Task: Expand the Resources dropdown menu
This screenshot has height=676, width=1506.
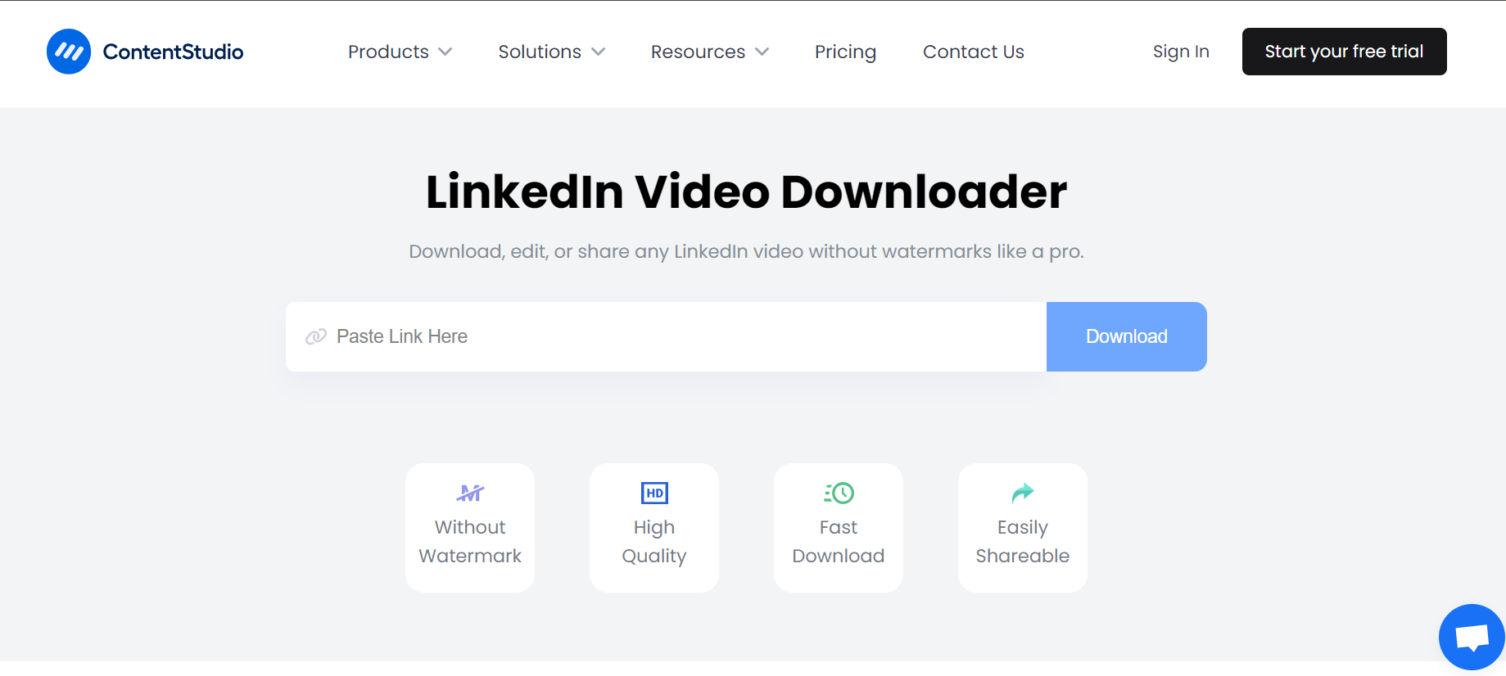Action: (x=709, y=52)
